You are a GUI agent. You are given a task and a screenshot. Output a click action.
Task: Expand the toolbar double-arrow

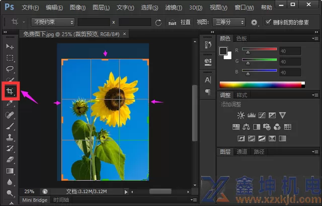pos(5,32)
